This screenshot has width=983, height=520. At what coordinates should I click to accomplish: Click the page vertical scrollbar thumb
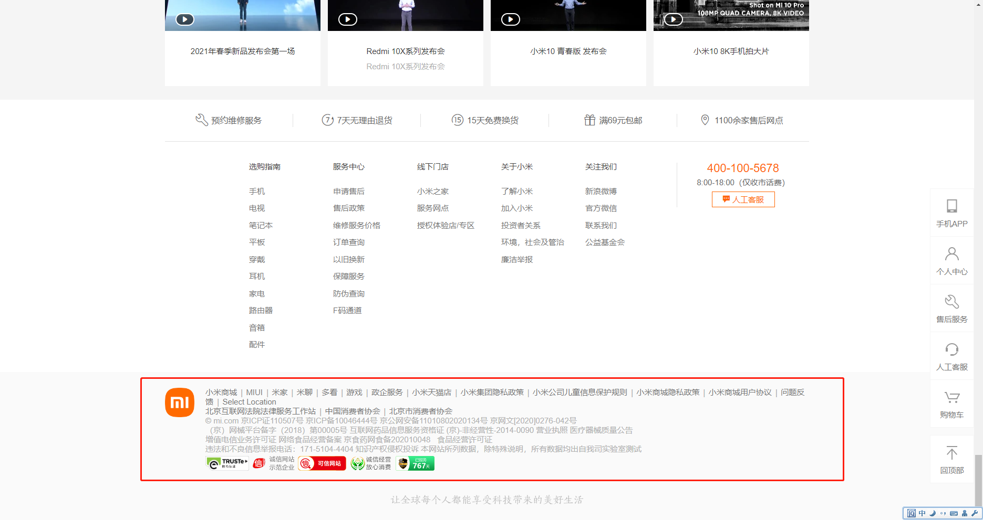[978, 480]
